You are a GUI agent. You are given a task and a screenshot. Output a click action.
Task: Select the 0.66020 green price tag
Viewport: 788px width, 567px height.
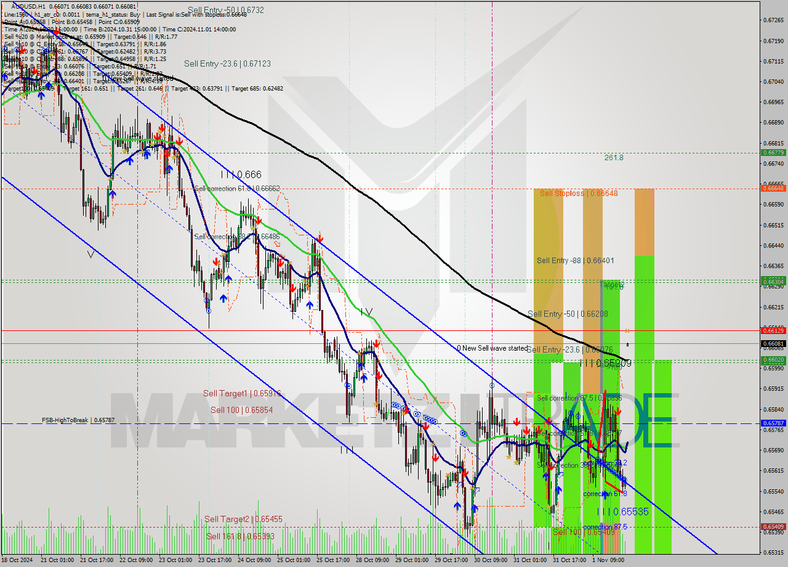point(773,360)
